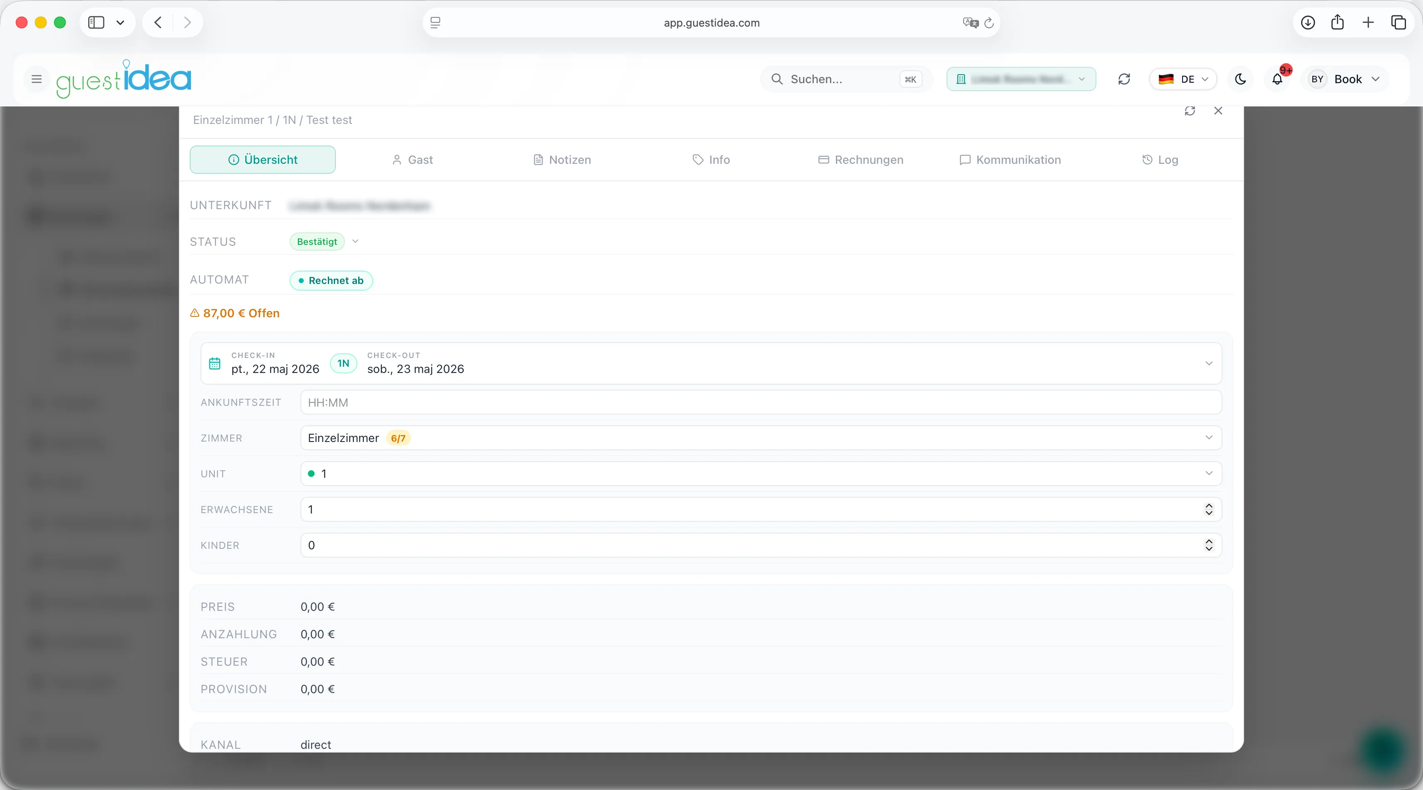Screen dimensions: 1423x790
Task: Focus the Kinder number field
Action: point(761,546)
